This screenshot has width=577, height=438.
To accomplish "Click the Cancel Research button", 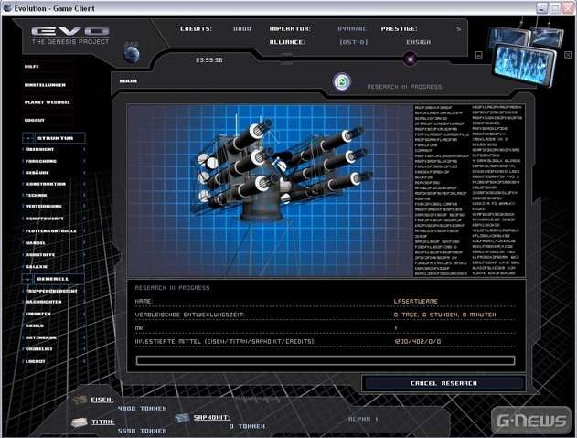I will [443, 383].
